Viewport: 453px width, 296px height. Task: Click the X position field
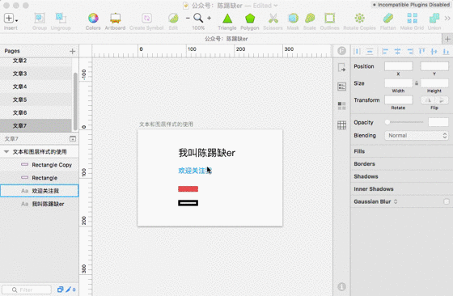[398, 66]
